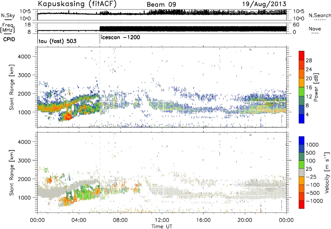This screenshot has width=331, height=229.
Task: Click the 12:00 time axis label
Action: coord(162,220)
